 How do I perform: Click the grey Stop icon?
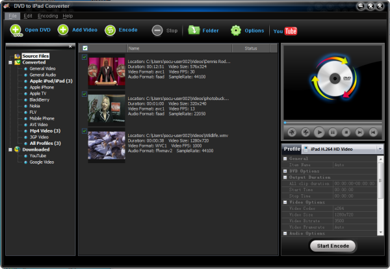(x=157, y=31)
